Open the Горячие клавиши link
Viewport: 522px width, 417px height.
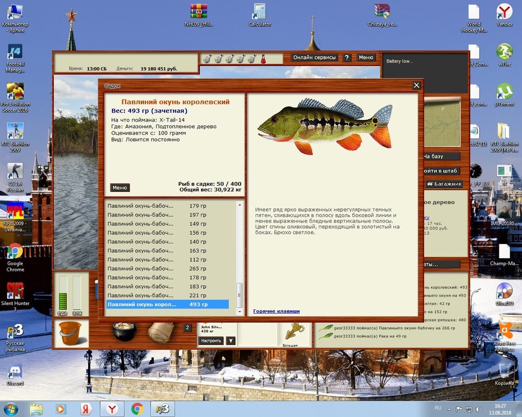tap(276, 311)
